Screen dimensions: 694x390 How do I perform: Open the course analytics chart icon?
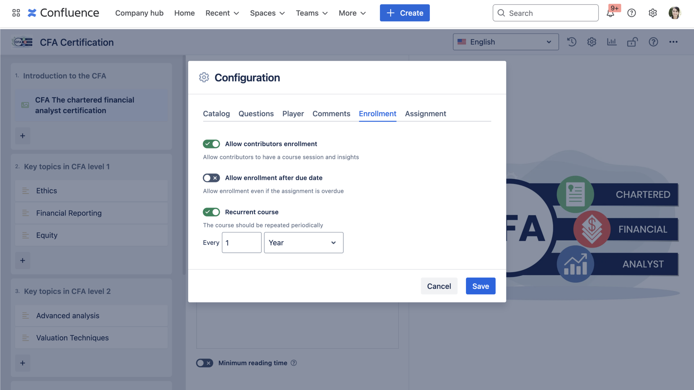pyautogui.click(x=612, y=42)
